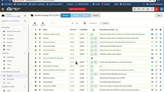Image resolution: width=164 pixels, height=92 pixels.
Task: Select all rows with header checkbox
Action: 32,30
